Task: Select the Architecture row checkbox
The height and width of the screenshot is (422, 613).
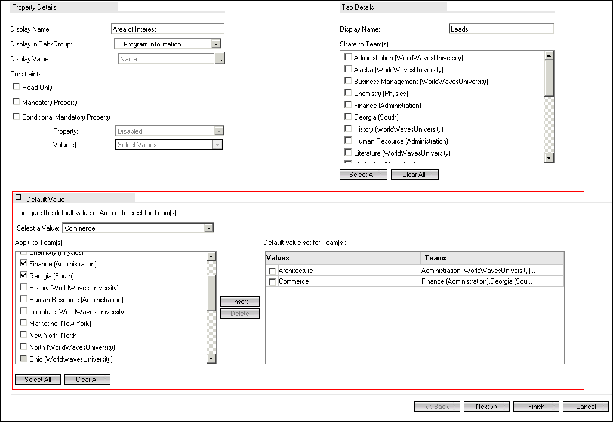Action: tap(273, 271)
